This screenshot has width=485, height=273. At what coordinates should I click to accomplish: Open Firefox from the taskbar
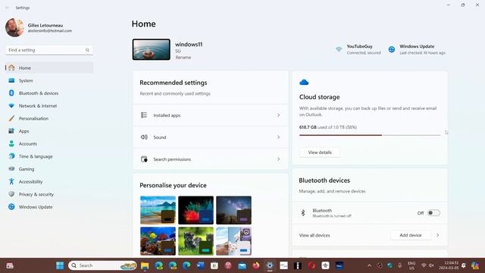(256, 265)
